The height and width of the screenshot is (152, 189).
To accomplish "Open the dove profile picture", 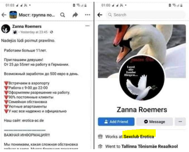I will click(142, 78).
